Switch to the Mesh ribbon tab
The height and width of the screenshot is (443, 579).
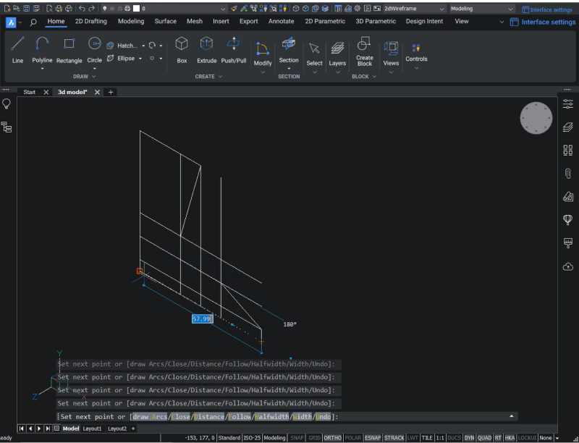click(x=194, y=21)
